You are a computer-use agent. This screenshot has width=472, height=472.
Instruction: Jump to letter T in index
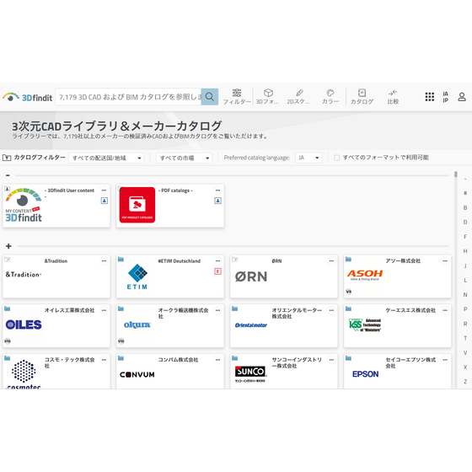click(x=465, y=338)
